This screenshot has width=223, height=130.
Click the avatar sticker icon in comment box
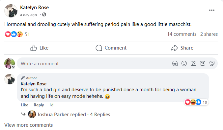pos(175,63)
